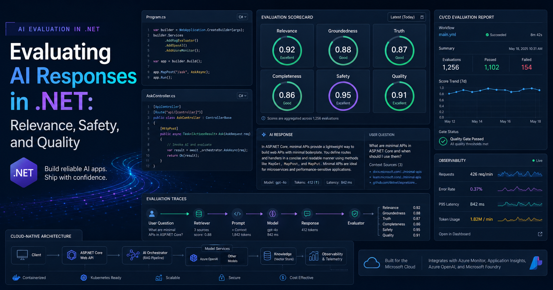Select the Groundedness 0.88 score card
The width and height of the screenshot is (553, 290).
point(343,46)
